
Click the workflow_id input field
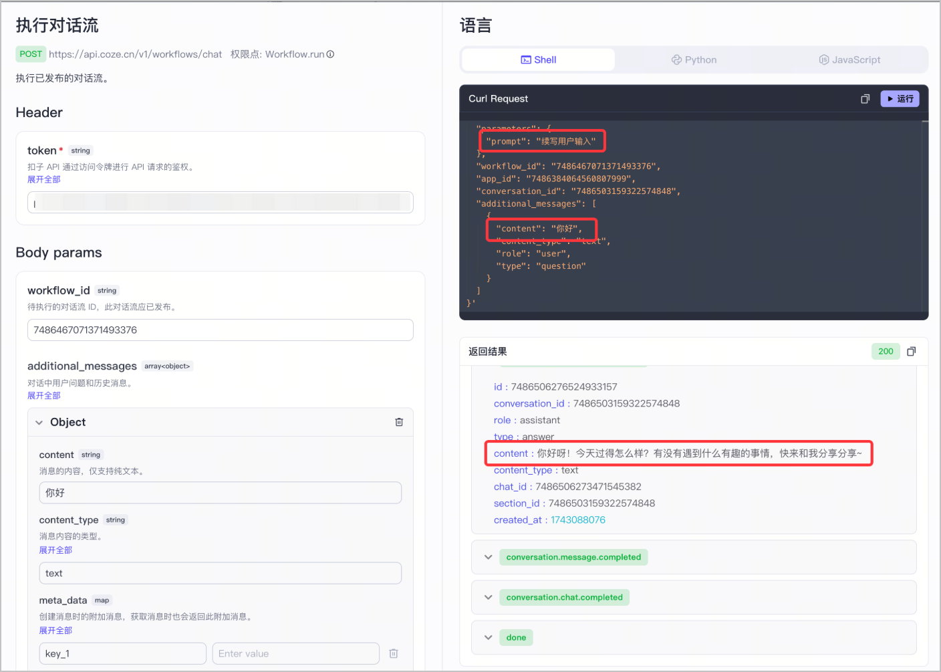pyautogui.click(x=221, y=330)
